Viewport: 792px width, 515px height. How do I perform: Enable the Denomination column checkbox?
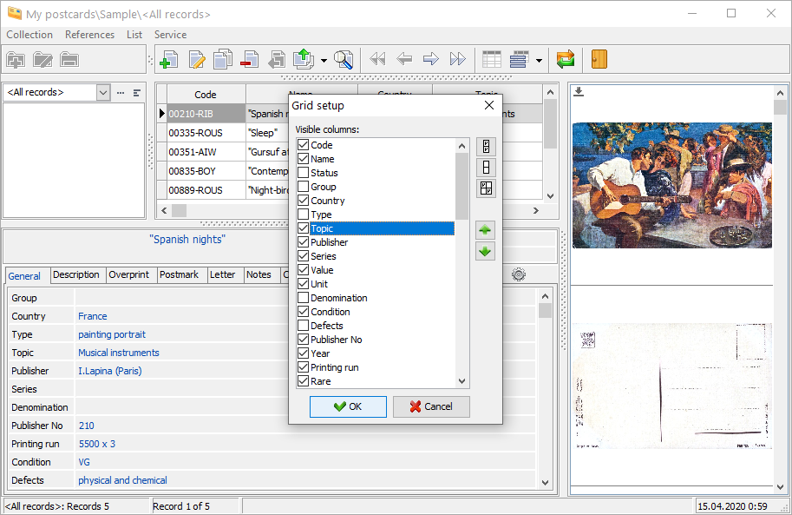point(303,298)
